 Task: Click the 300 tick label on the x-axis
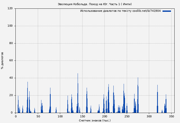pos(149,116)
